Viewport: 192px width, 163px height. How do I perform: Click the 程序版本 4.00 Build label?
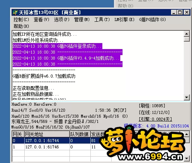point(156,126)
